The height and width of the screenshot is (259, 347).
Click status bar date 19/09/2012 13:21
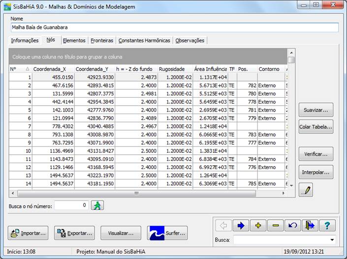304,252
